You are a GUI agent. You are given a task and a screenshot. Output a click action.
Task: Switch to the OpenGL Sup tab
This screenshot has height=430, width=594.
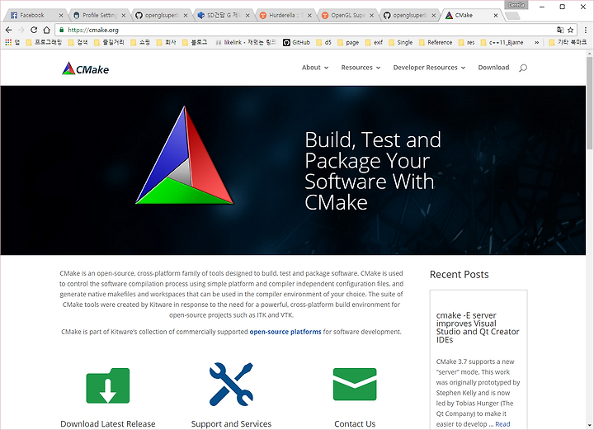pos(345,15)
